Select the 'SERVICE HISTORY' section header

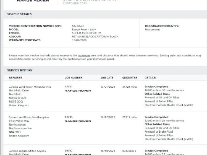pos(20,70)
